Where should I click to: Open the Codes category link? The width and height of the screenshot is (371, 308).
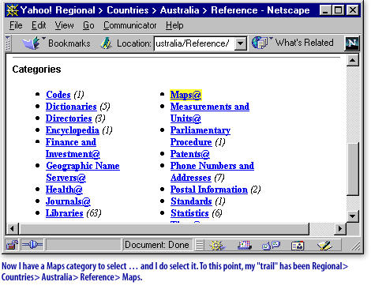click(58, 95)
